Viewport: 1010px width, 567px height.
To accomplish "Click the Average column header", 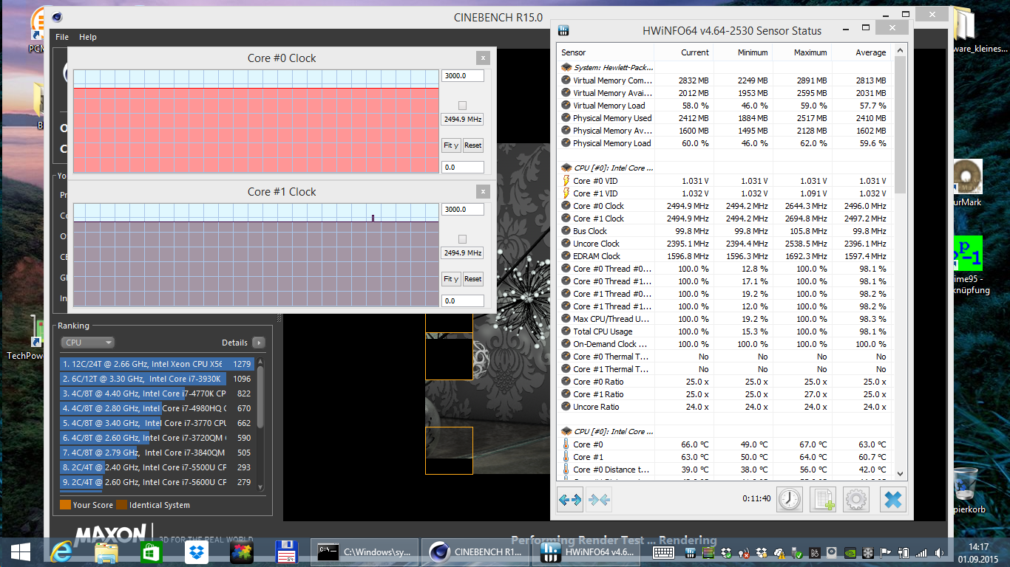I will [x=861, y=52].
